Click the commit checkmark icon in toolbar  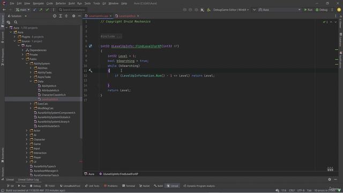47,10
